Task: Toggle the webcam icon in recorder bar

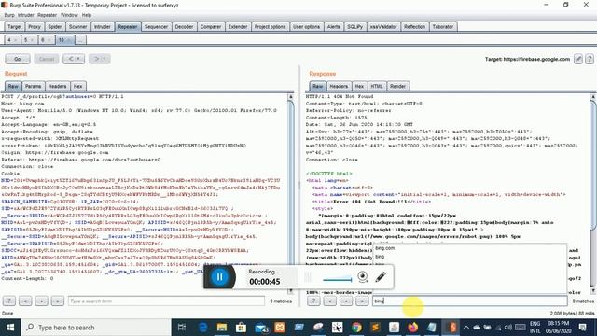Action: coord(363,276)
